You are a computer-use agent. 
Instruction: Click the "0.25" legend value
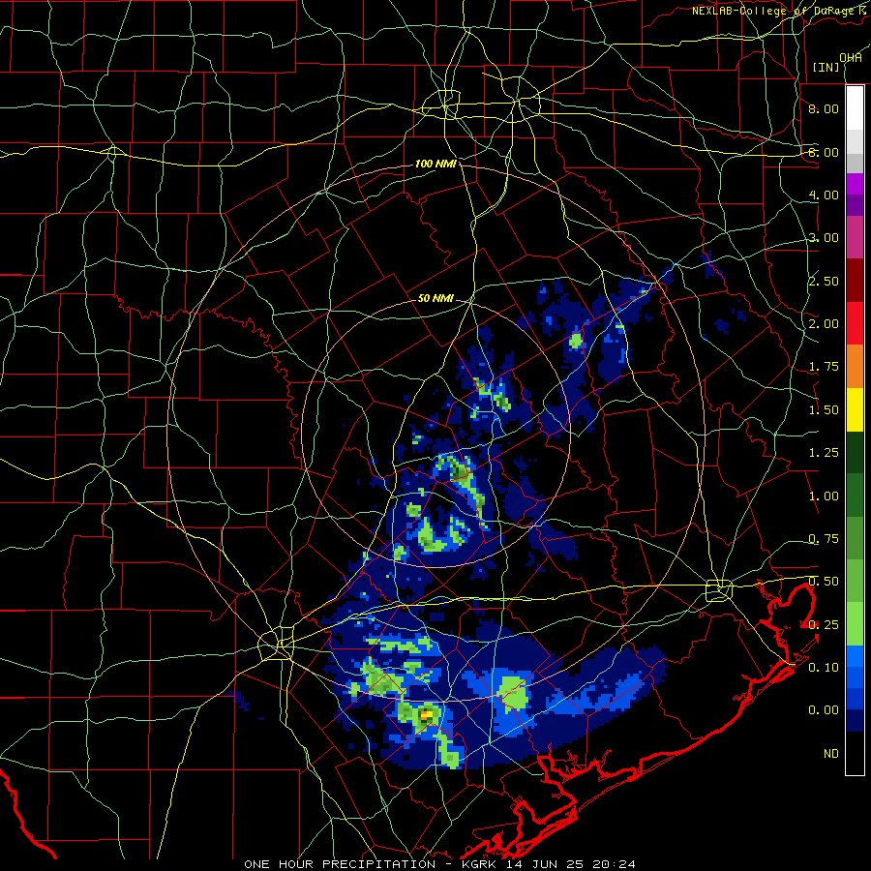[824, 625]
